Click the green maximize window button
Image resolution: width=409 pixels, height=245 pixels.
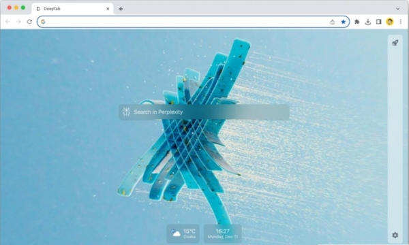coord(23,7)
